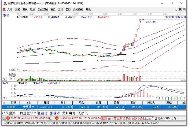Click the 极反通道 indicator name
The width and height of the screenshot is (188, 127).
[22, 17]
